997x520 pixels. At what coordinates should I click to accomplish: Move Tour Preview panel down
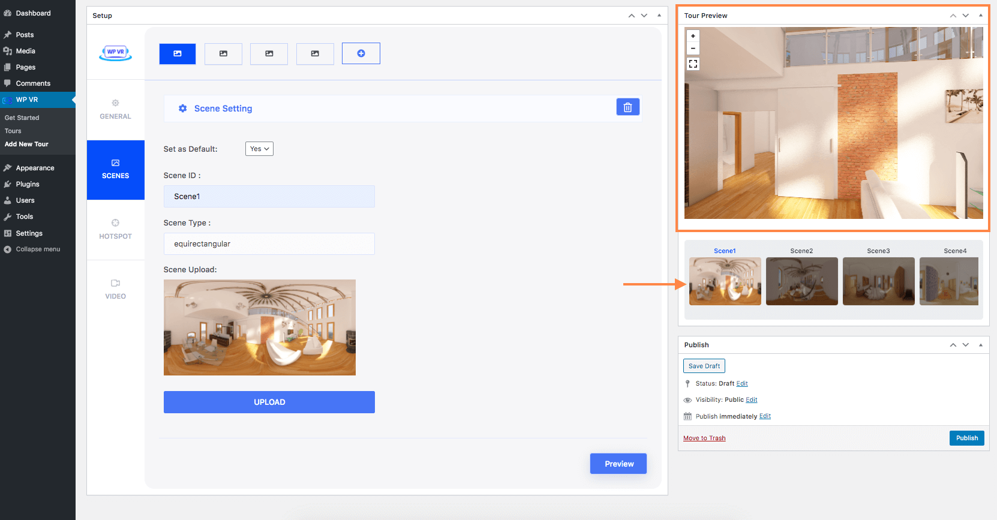click(x=966, y=16)
